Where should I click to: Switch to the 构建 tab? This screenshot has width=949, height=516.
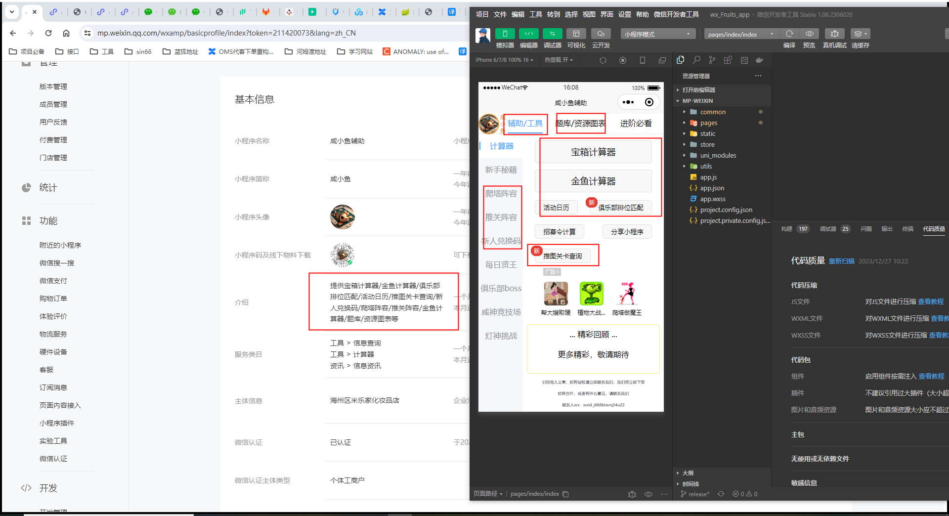786,229
